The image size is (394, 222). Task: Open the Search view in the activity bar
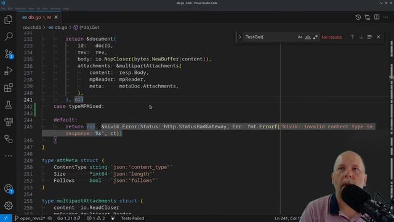pyautogui.click(x=8, y=36)
